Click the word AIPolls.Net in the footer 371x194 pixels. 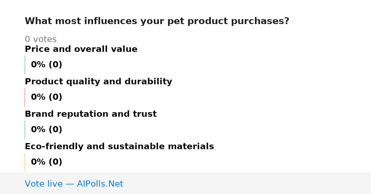tap(100, 184)
